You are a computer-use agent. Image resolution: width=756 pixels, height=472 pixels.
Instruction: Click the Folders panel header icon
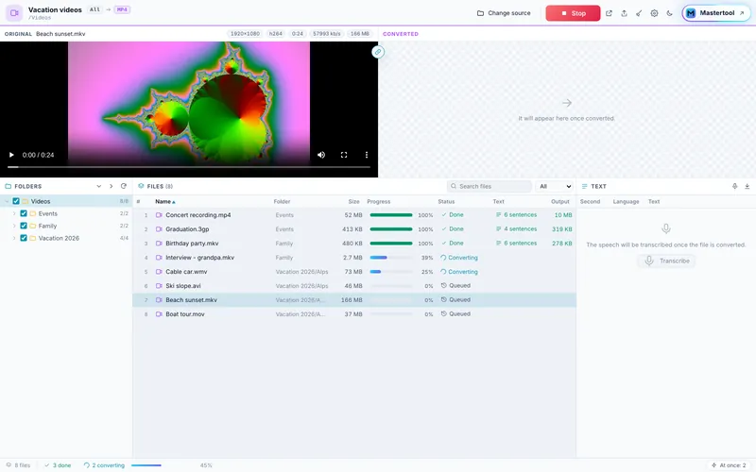click(9, 186)
